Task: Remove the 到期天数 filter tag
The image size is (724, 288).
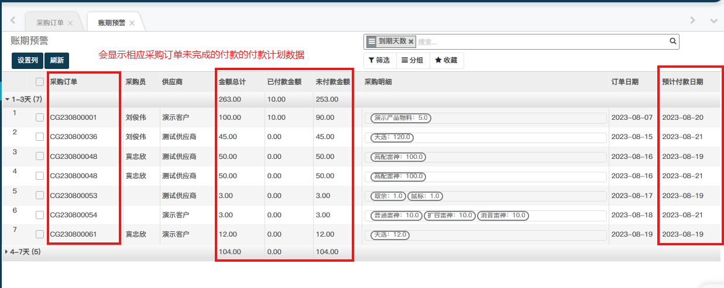Action: coord(411,41)
